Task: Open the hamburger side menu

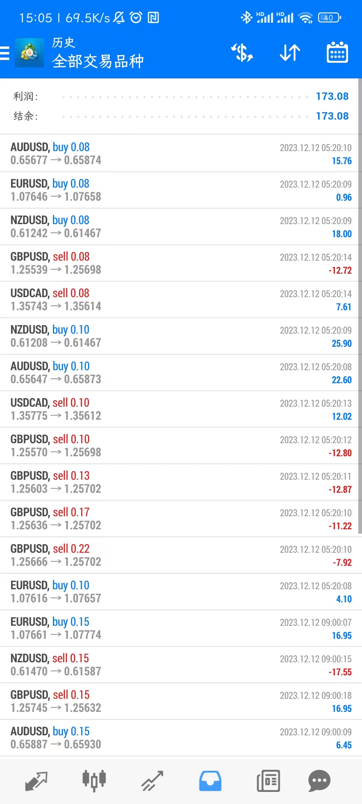Action: pyautogui.click(x=5, y=53)
